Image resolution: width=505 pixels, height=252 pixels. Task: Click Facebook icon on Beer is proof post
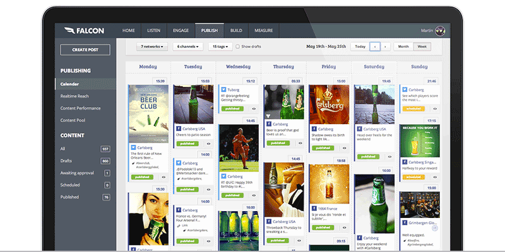click(x=269, y=124)
